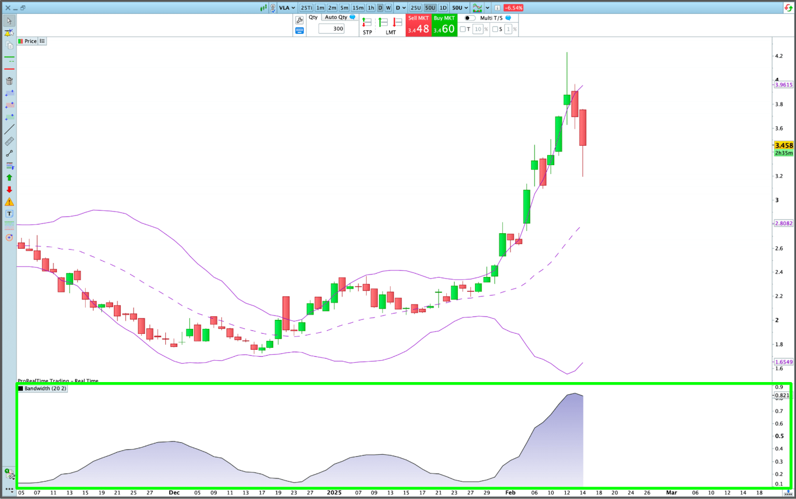Switch to the Weekly timeframe
Viewport: 796px width, 499px height.
388,7
